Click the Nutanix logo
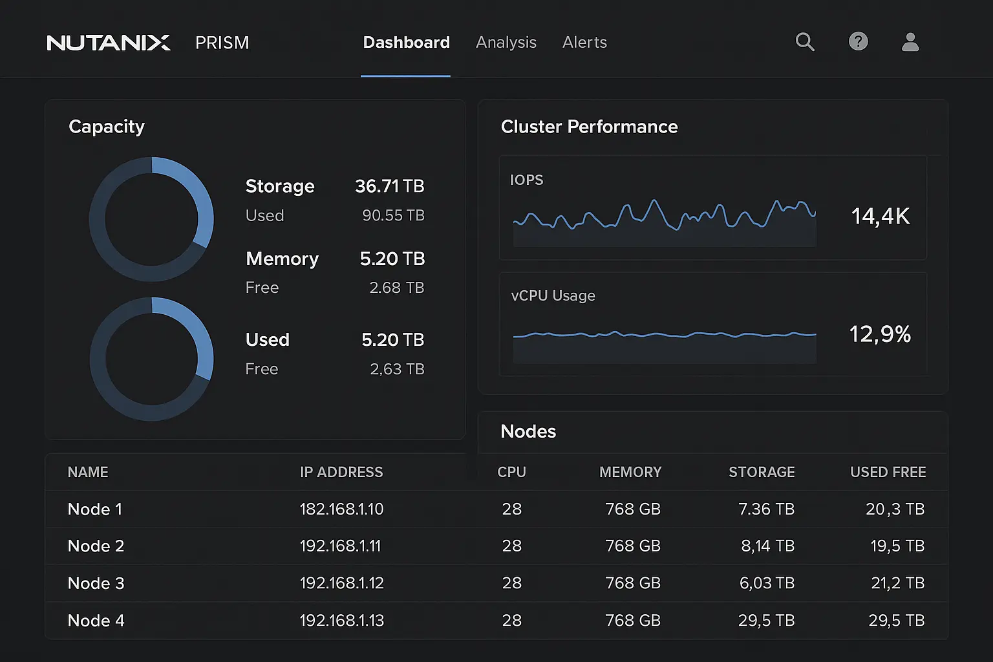 pyautogui.click(x=109, y=43)
